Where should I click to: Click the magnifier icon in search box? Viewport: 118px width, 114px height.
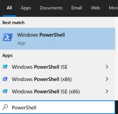pos(5,107)
